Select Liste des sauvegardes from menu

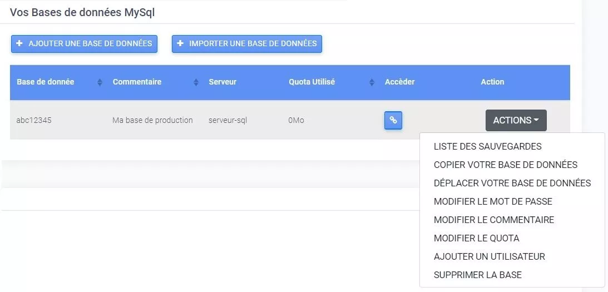coord(487,146)
